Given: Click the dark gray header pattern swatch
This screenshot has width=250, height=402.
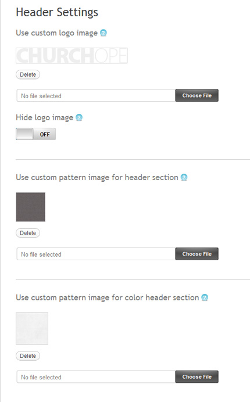Looking at the screenshot, I should (x=31, y=207).
